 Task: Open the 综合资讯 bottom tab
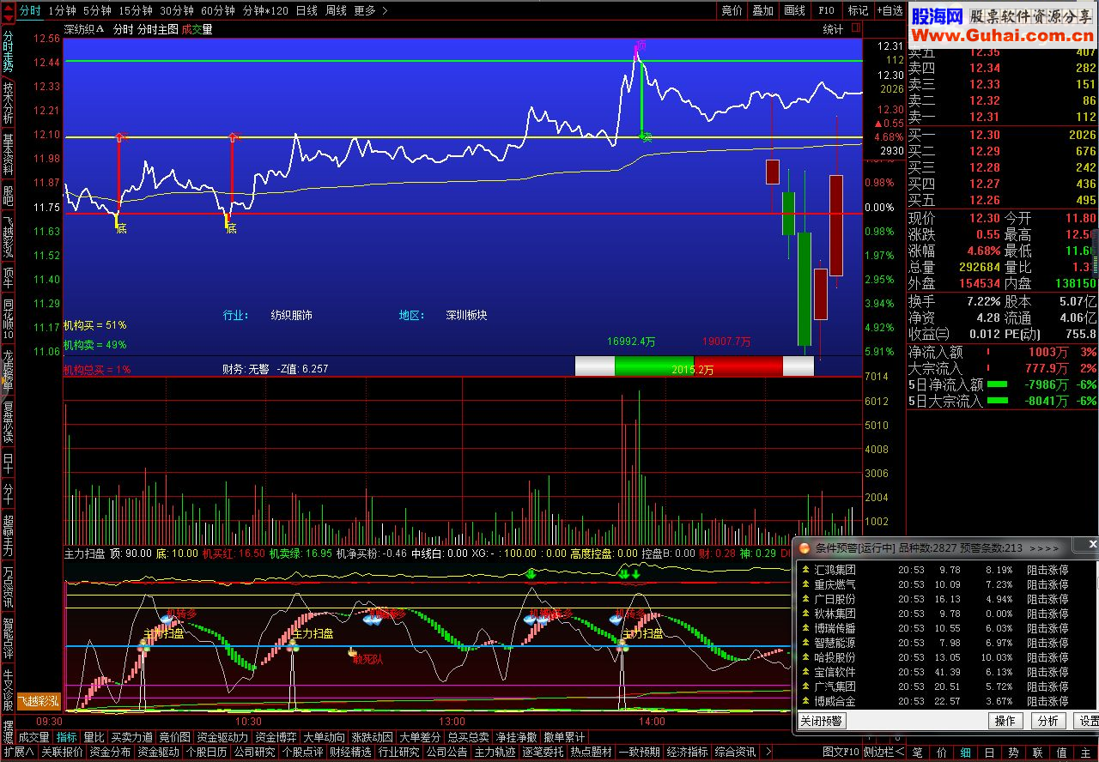click(x=735, y=752)
